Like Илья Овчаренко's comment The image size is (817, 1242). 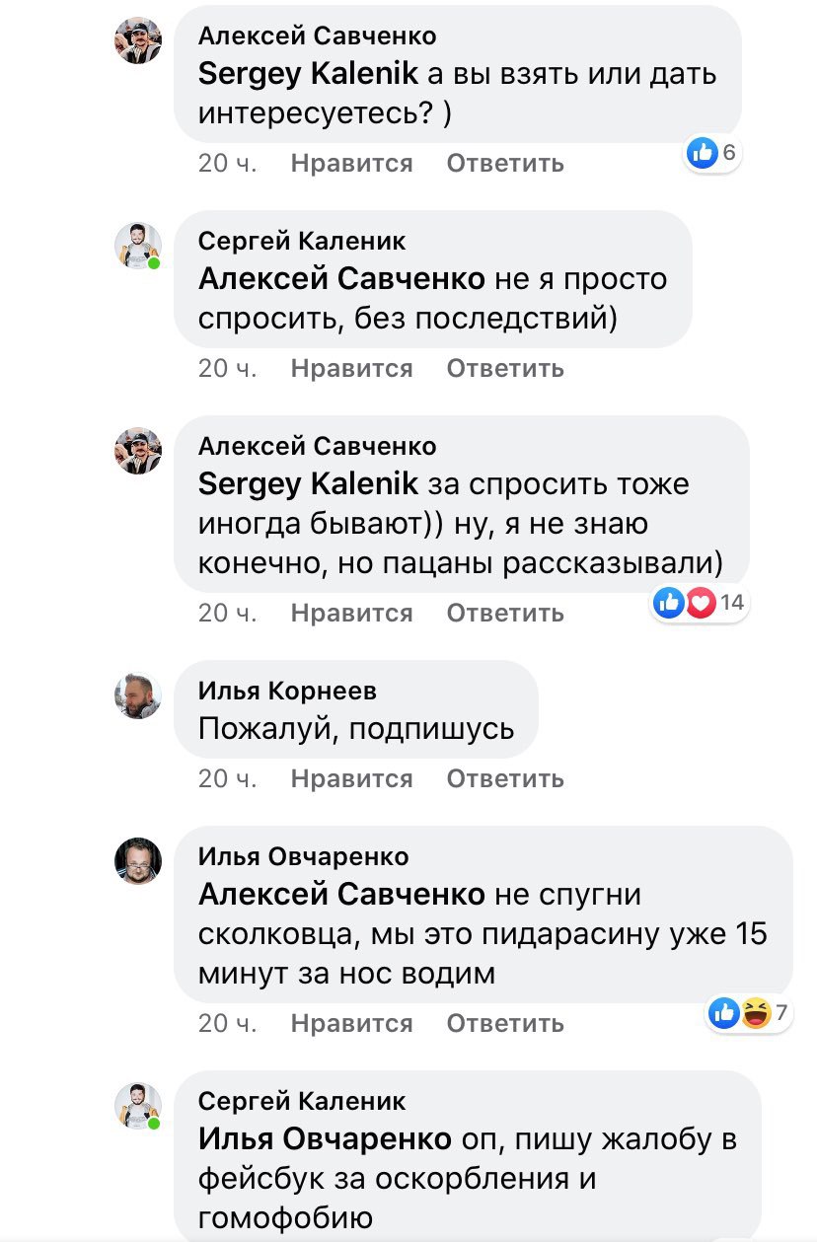point(351,1023)
